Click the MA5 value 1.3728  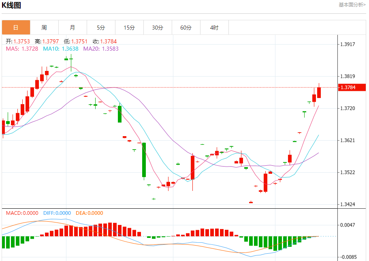tap(30, 49)
